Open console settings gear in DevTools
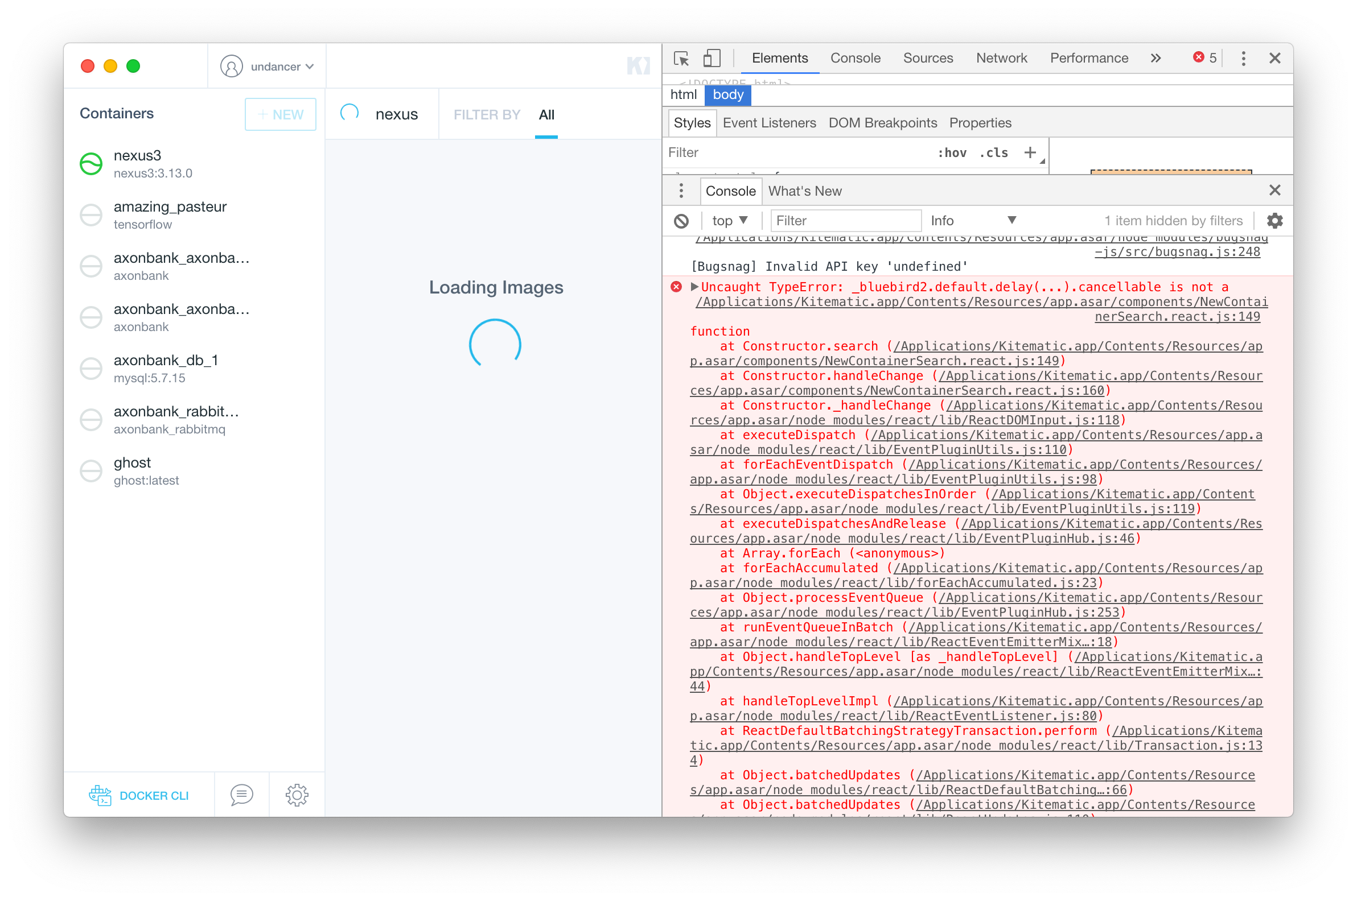This screenshot has height=901, width=1357. 1276,221
